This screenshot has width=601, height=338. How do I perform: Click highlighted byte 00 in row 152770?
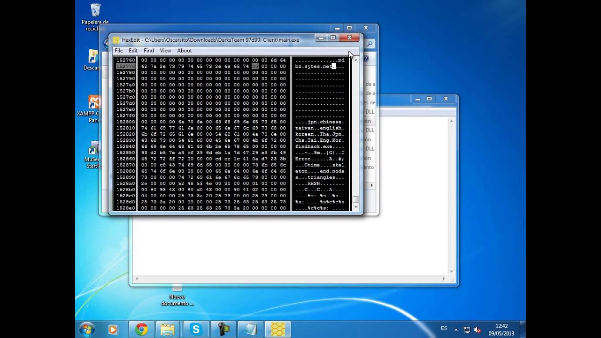coord(255,66)
